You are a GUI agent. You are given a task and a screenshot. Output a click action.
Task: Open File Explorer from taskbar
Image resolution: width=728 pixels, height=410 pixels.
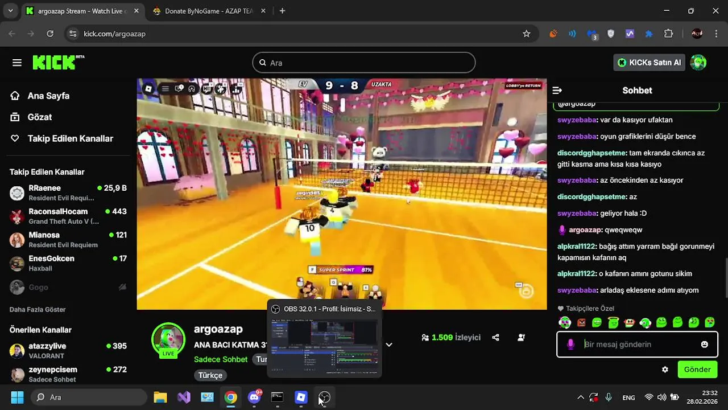(160, 397)
